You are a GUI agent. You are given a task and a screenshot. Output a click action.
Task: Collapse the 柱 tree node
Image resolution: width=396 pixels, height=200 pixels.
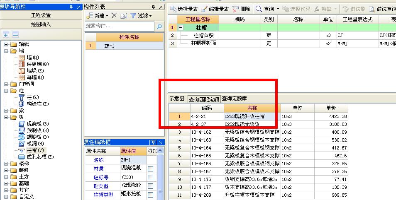6,91
